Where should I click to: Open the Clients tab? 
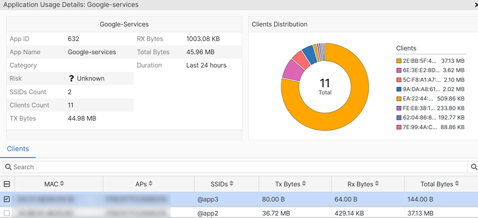(x=18, y=149)
